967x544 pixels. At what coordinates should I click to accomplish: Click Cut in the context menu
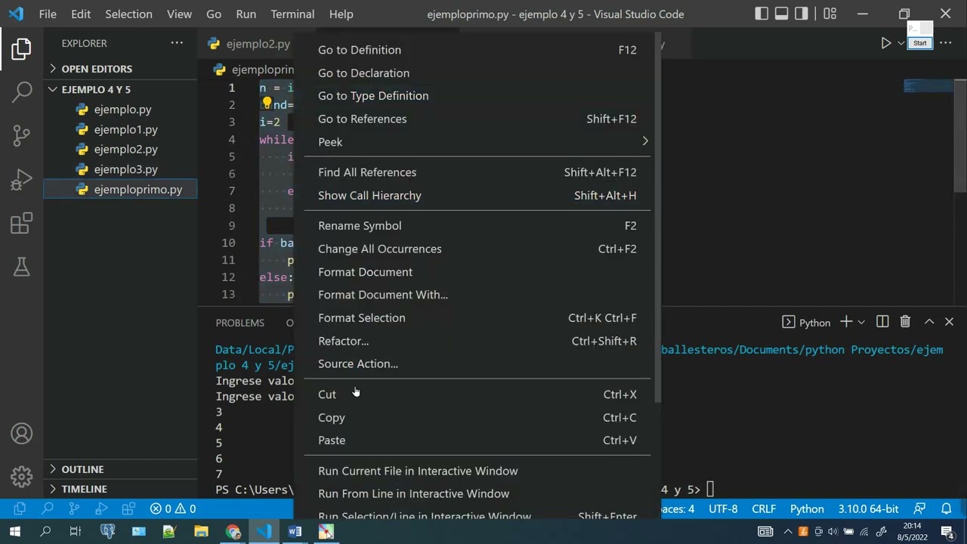pyautogui.click(x=477, y=394)
